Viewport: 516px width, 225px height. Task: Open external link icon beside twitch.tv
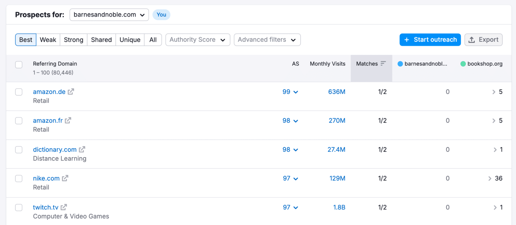pyautogui.click(x=63, y=207)
